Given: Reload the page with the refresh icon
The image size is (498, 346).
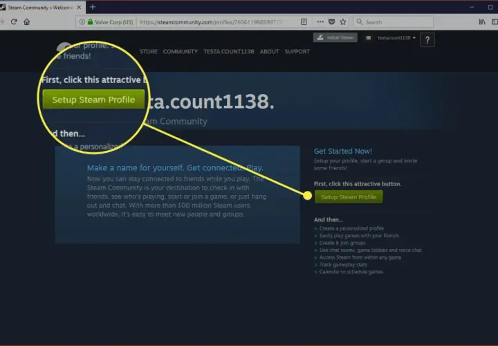Looking at the screenshot, I should click(14, 21).
